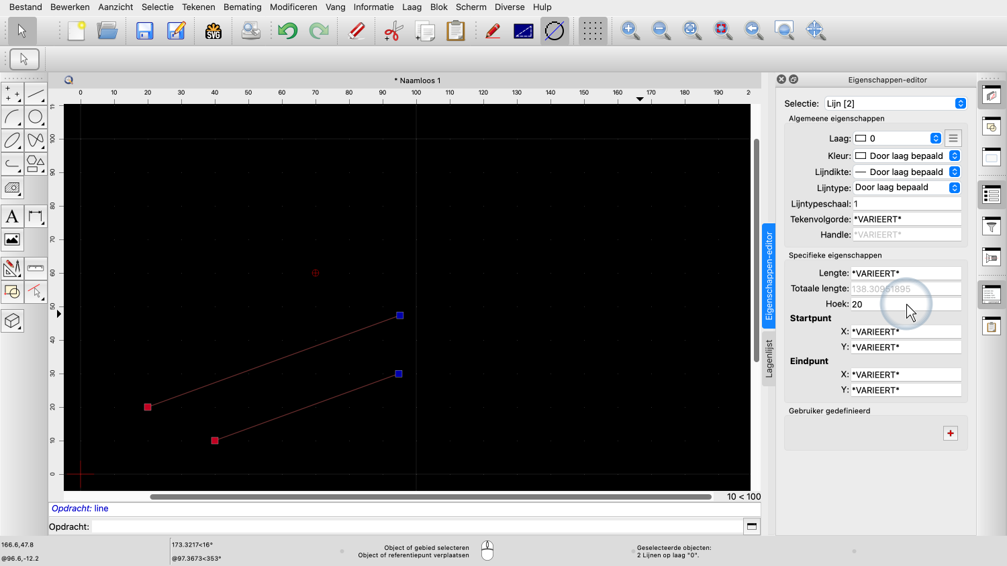The width and height of the screenshot is (1007, 566).
Task: Select the Circle drawing tool
Action: pos(36,117)
